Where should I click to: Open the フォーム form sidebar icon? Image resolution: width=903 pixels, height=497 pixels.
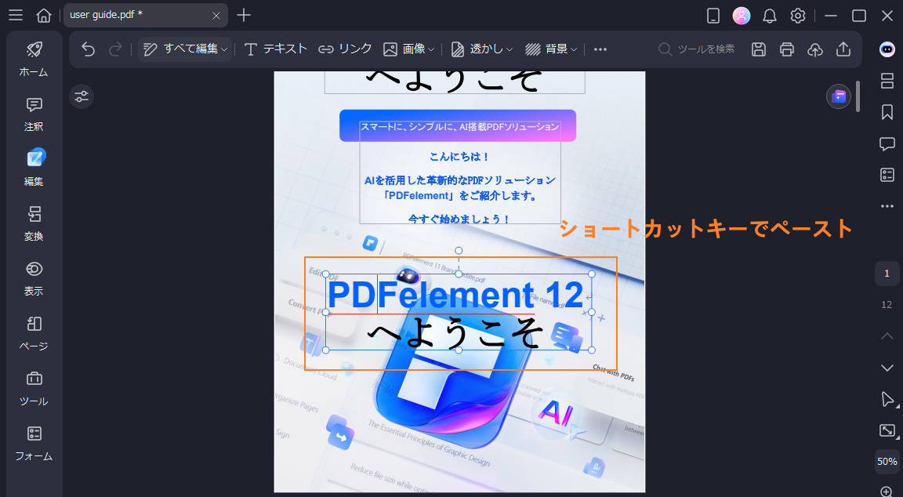click(33, 443)
